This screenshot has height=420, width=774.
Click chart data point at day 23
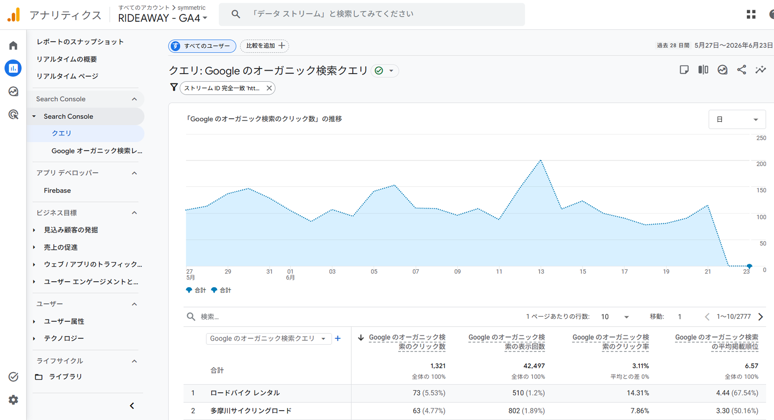tap(749, 266)
